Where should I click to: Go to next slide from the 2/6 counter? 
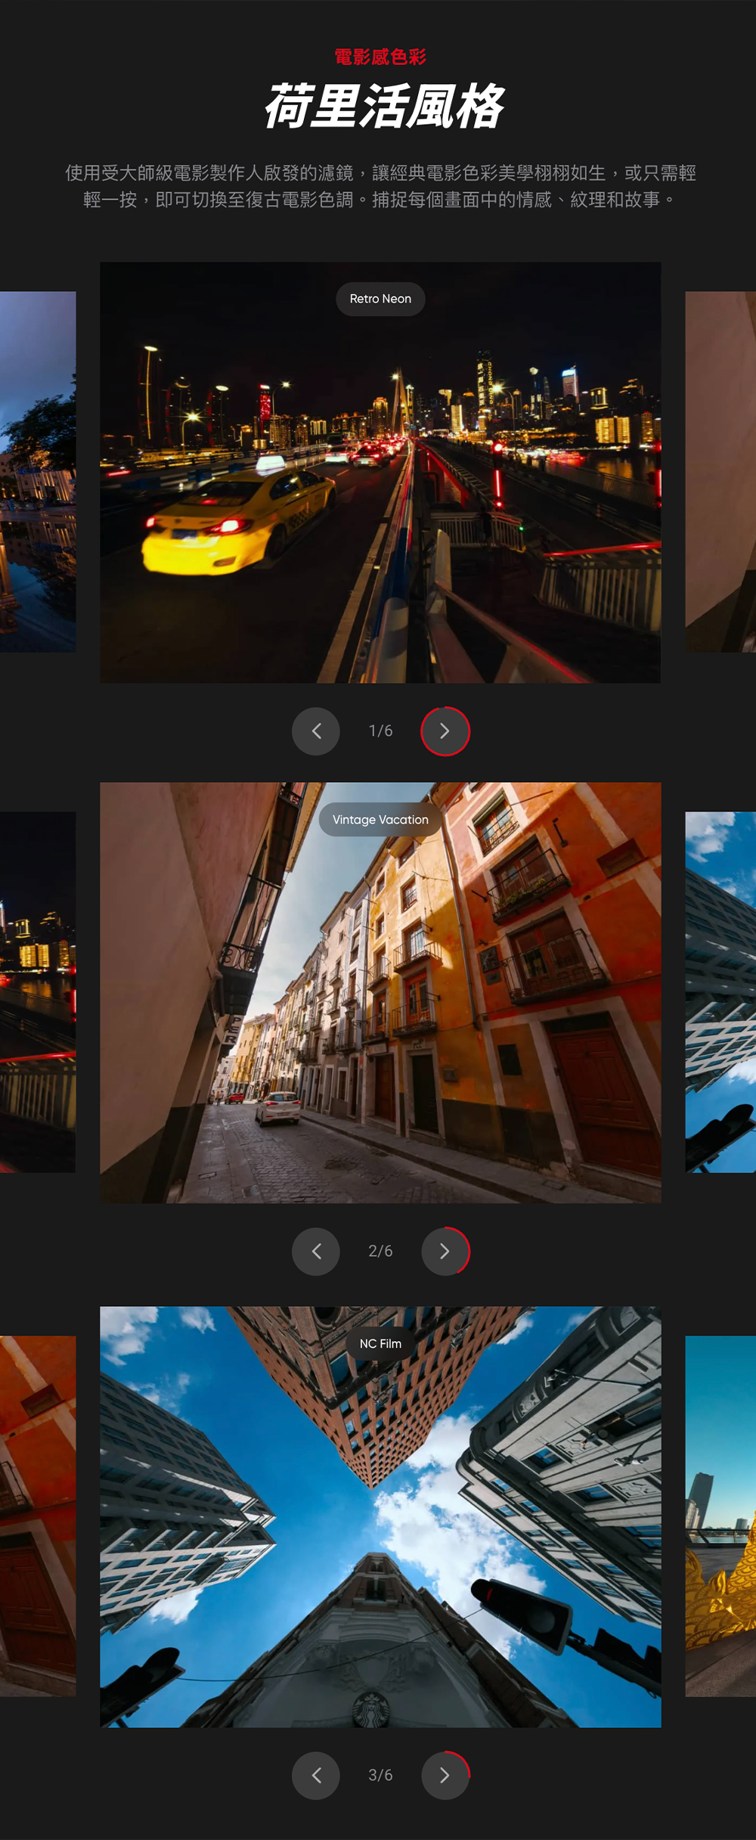tap(445, 1252)
